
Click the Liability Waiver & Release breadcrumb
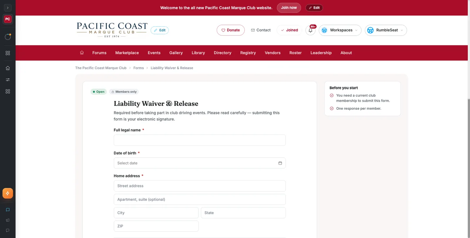click(172, 68)
